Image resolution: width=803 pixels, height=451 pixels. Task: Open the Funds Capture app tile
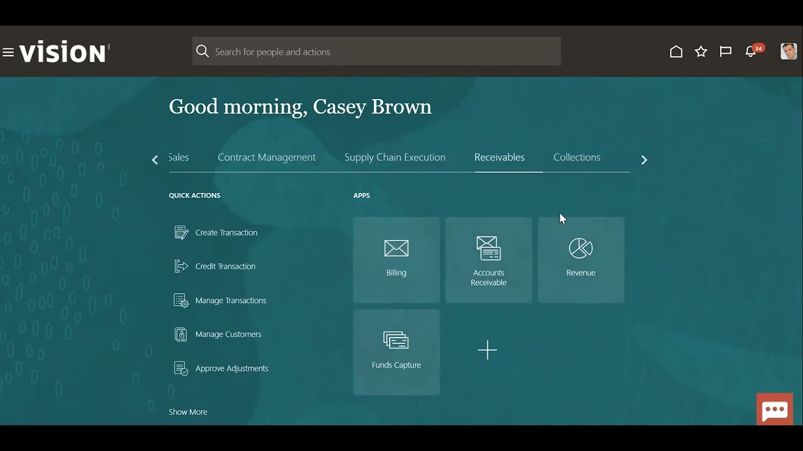tap(396, 352)
